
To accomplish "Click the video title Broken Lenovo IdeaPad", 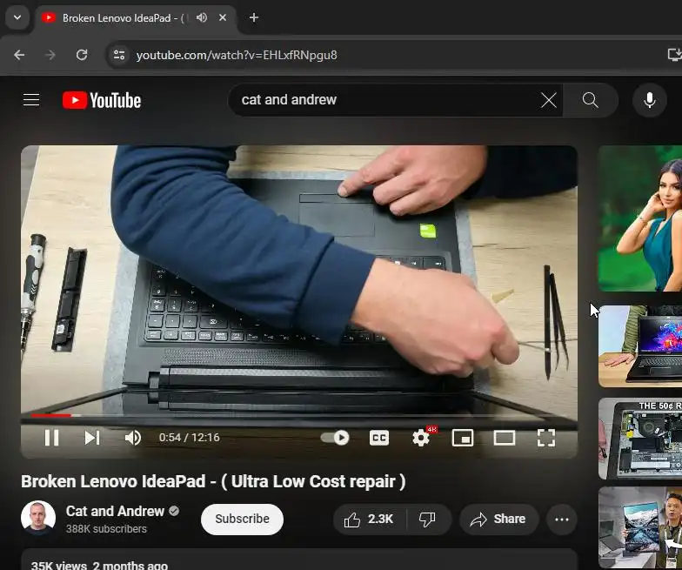I will [213, 482].
